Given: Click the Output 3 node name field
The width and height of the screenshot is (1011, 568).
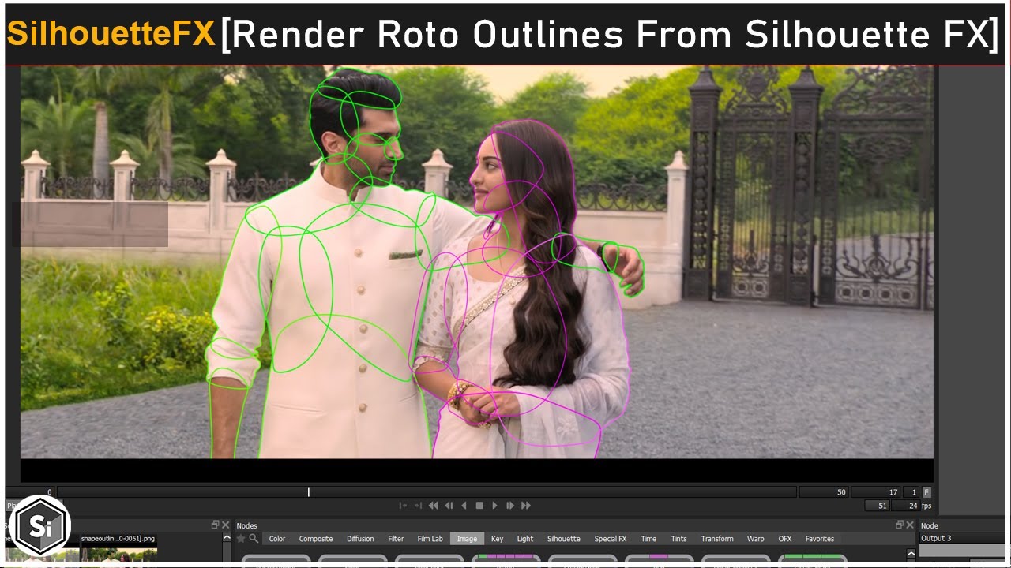Looking at the screenshot, I should [x=961, y=539].
